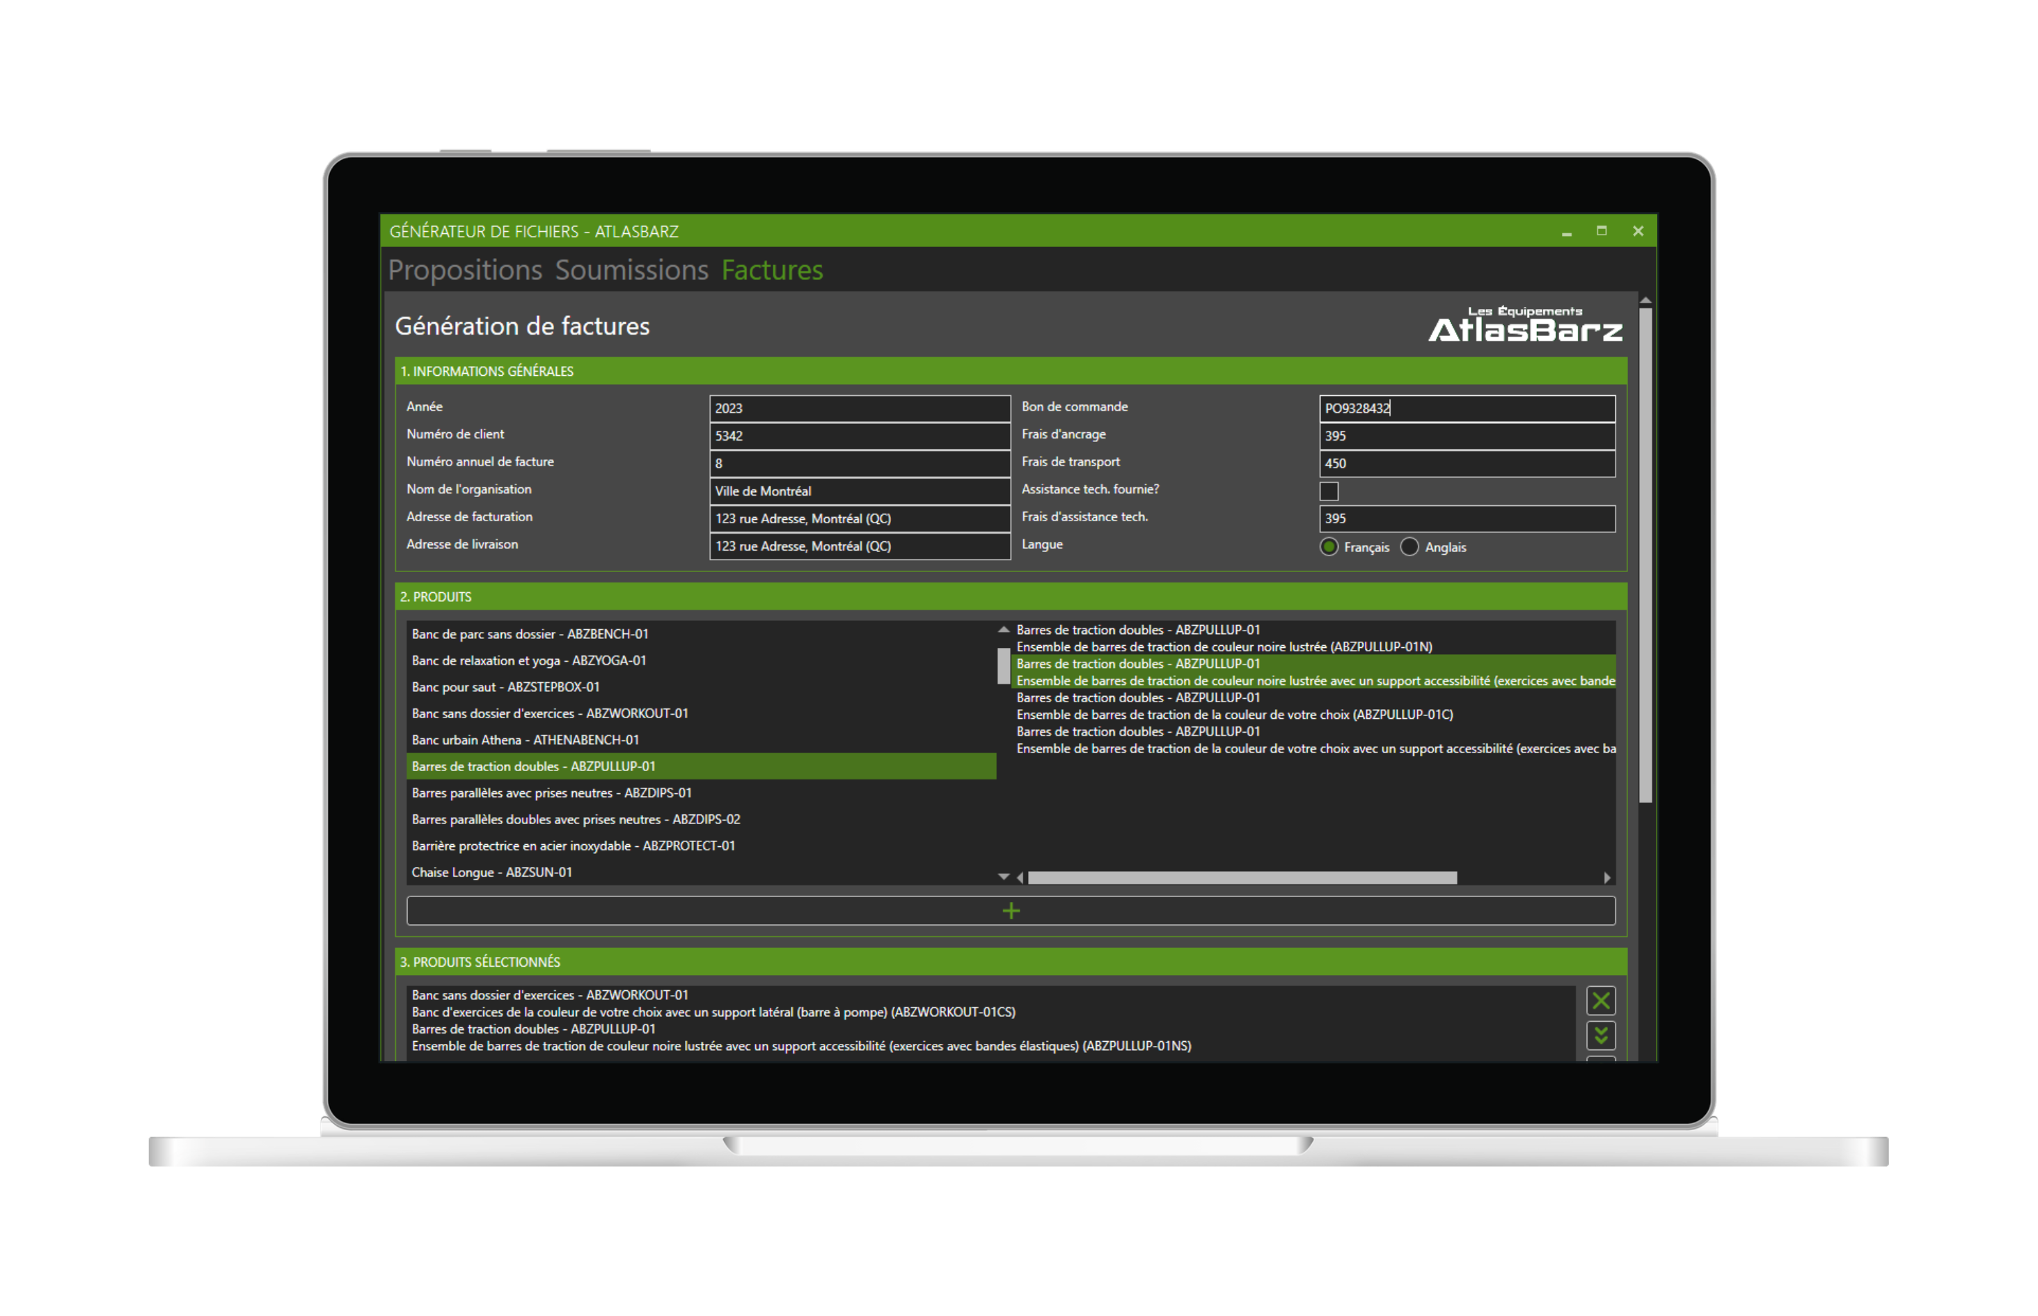
Task: Click the product list scroll-down arrow
Action: 1003,877
